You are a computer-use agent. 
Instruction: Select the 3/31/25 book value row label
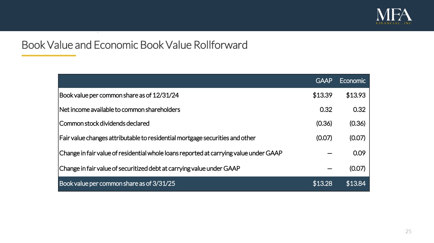click(x=117, y=184)
